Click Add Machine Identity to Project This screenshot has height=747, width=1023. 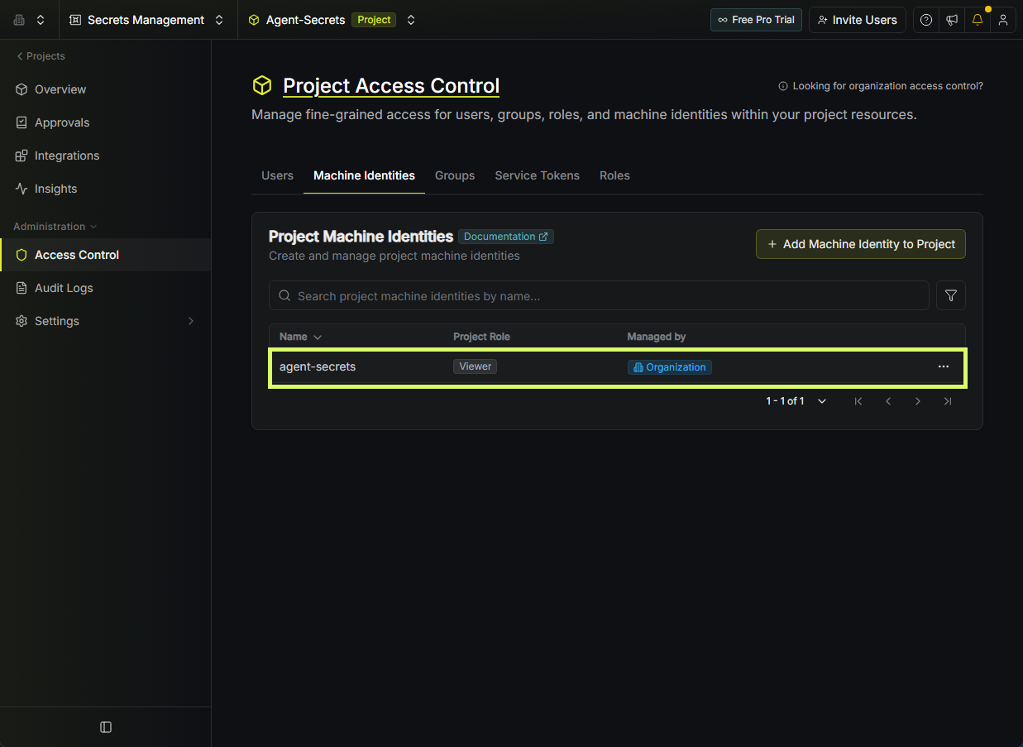pos(861,244)
